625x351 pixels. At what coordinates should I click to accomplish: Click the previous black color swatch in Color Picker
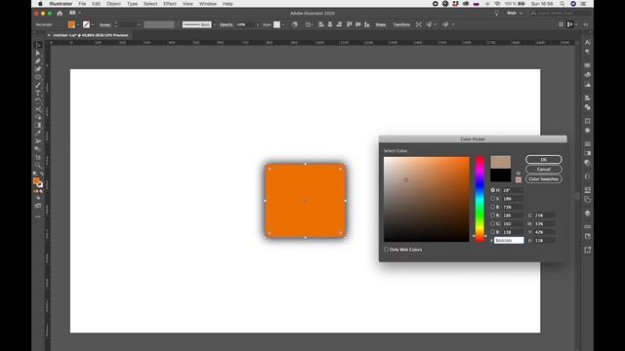(501, 175)
